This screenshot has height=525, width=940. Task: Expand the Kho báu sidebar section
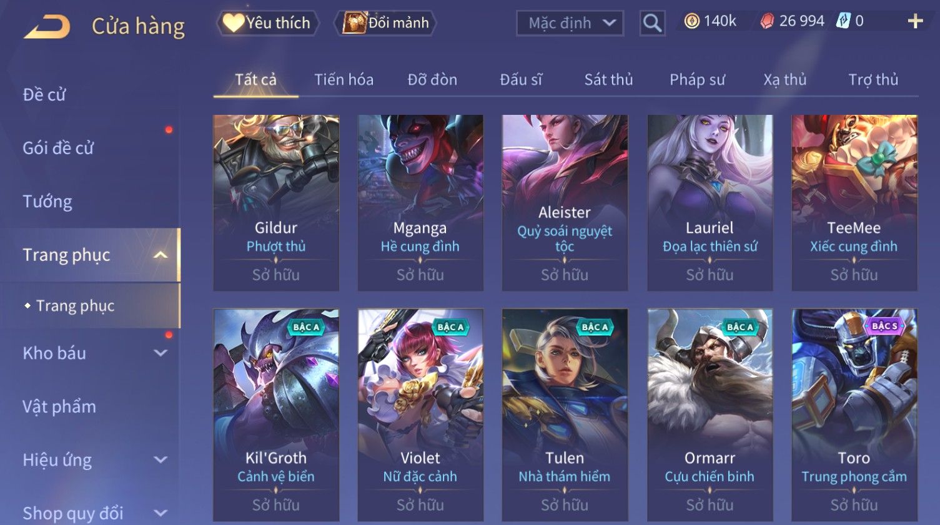click(x=161, y=353)
